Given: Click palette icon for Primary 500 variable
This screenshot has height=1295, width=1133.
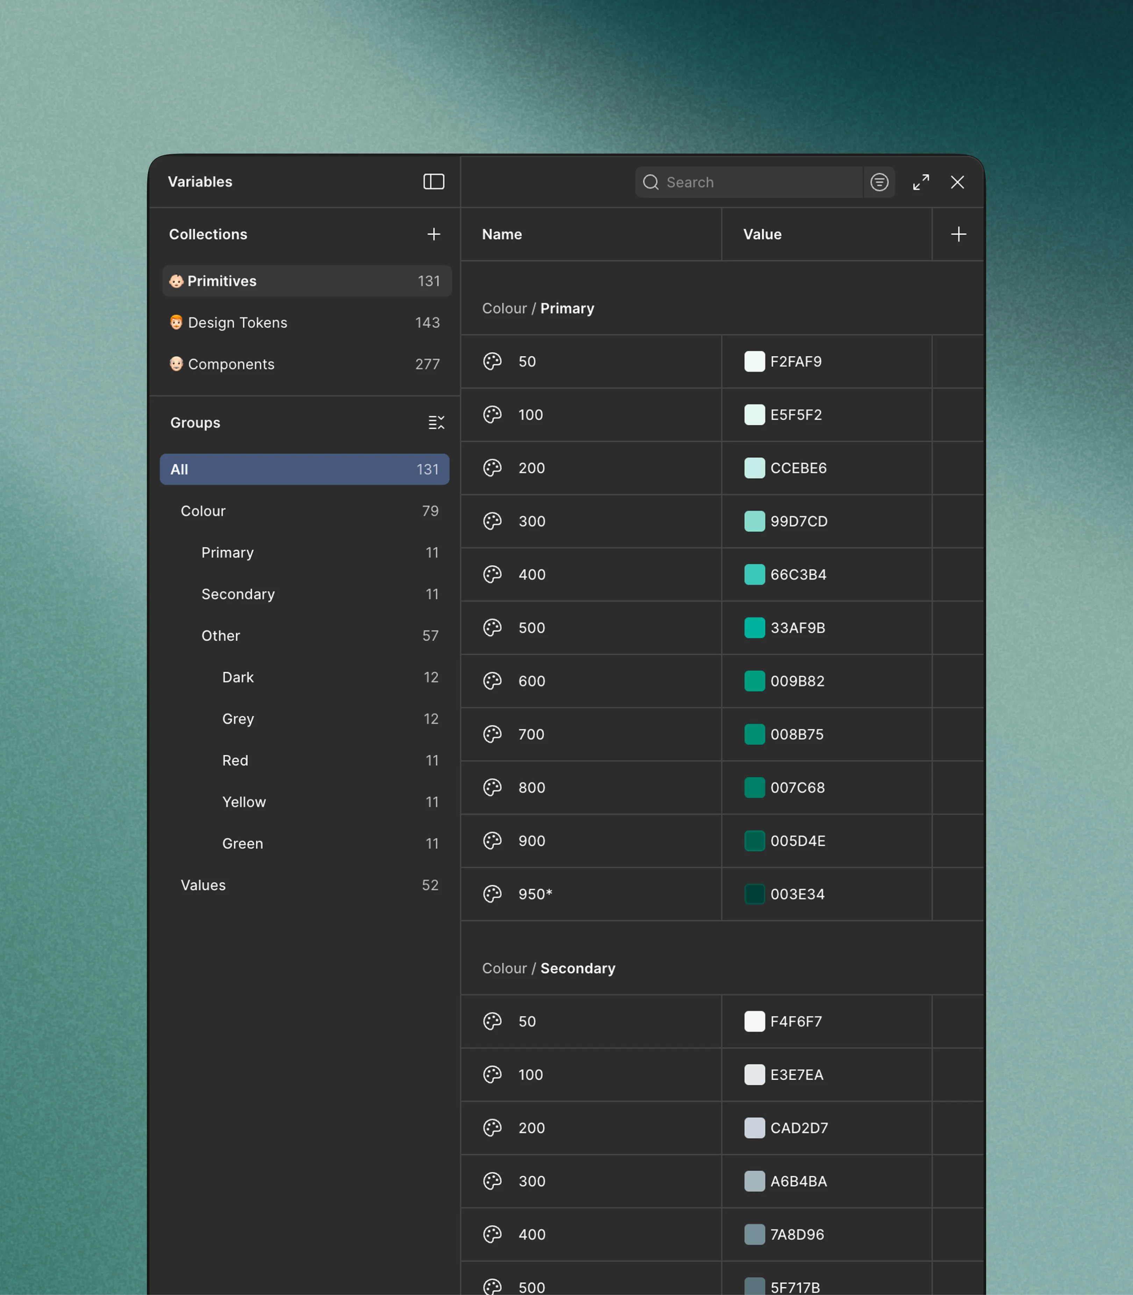Looking at the screenshot, I should 492,628.
